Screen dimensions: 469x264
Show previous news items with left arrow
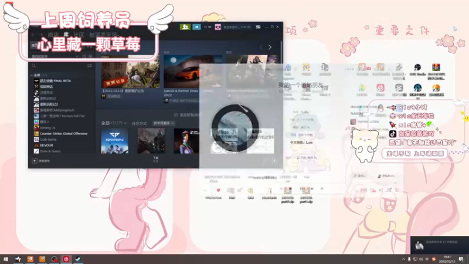point(261,48)
